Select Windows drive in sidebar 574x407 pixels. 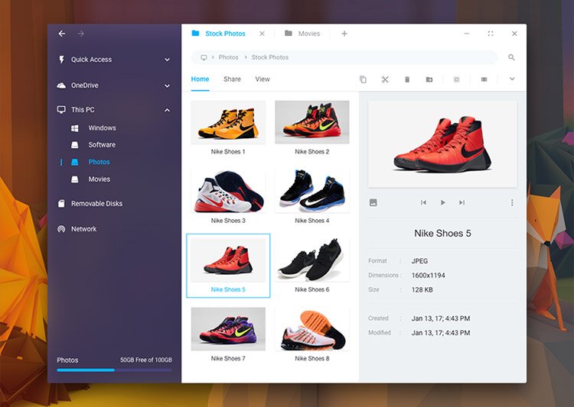click(x=102, y=128)
